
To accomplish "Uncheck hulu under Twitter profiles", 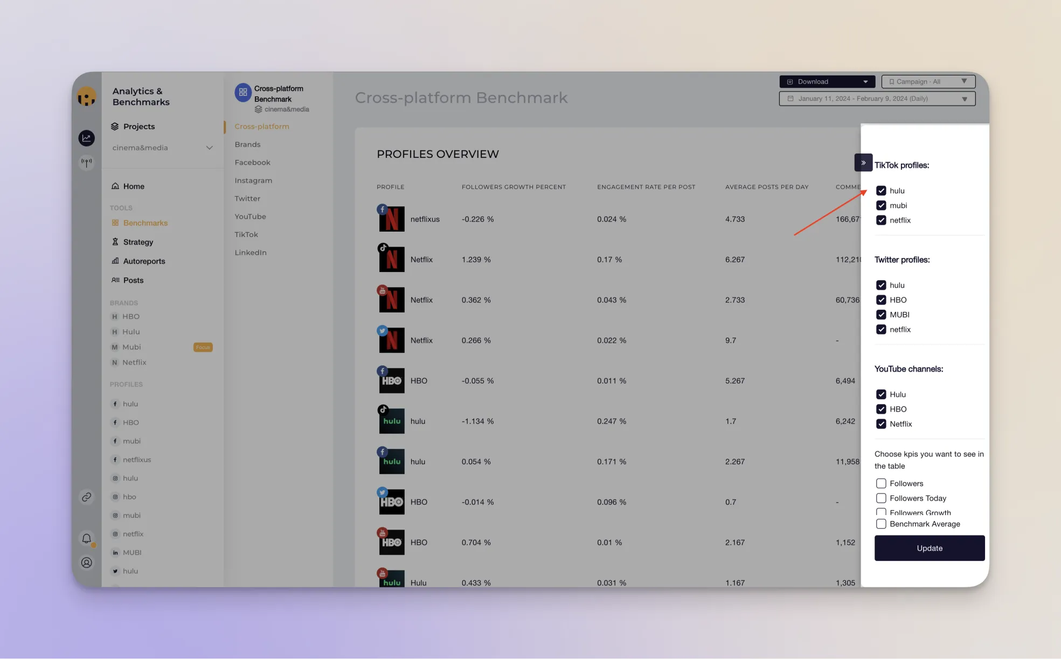I will pyautogui.click(x=881, y=285).
